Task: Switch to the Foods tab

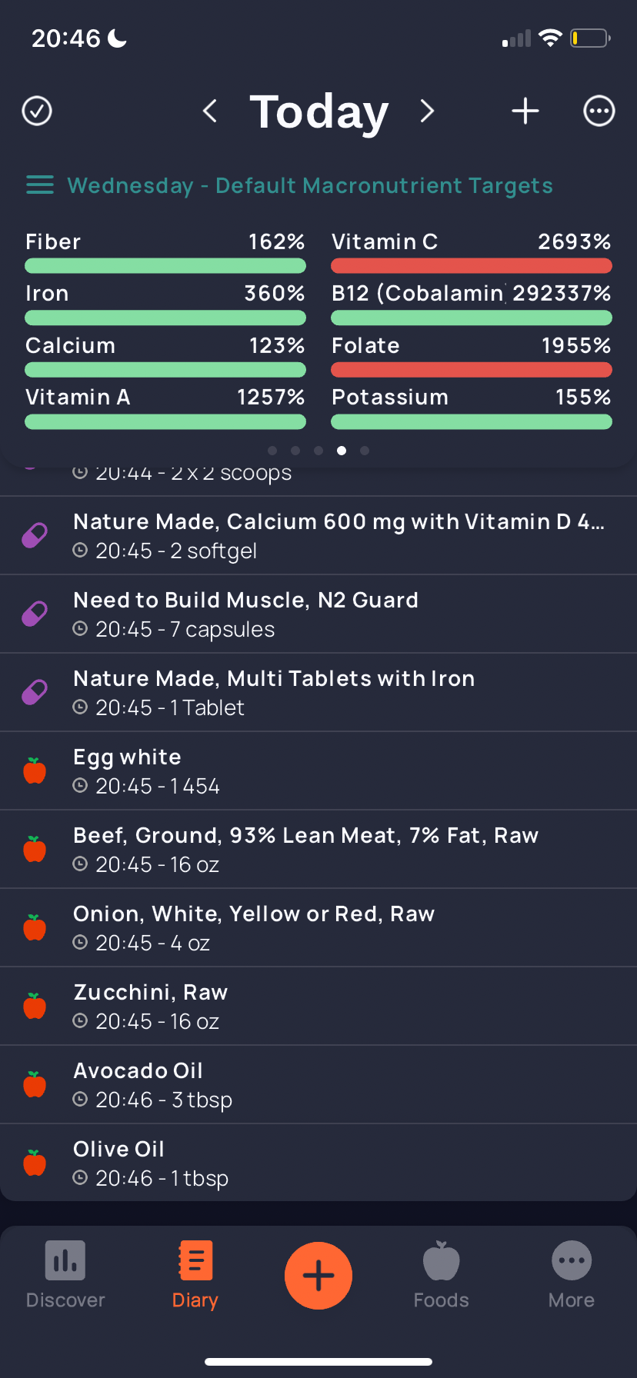Action: 442,1275
